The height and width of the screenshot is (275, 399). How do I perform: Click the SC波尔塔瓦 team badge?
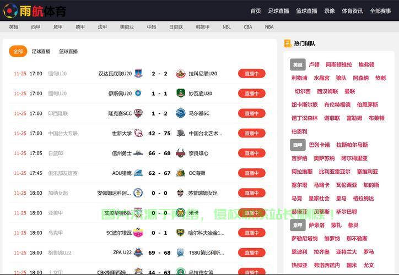point(138,233)
